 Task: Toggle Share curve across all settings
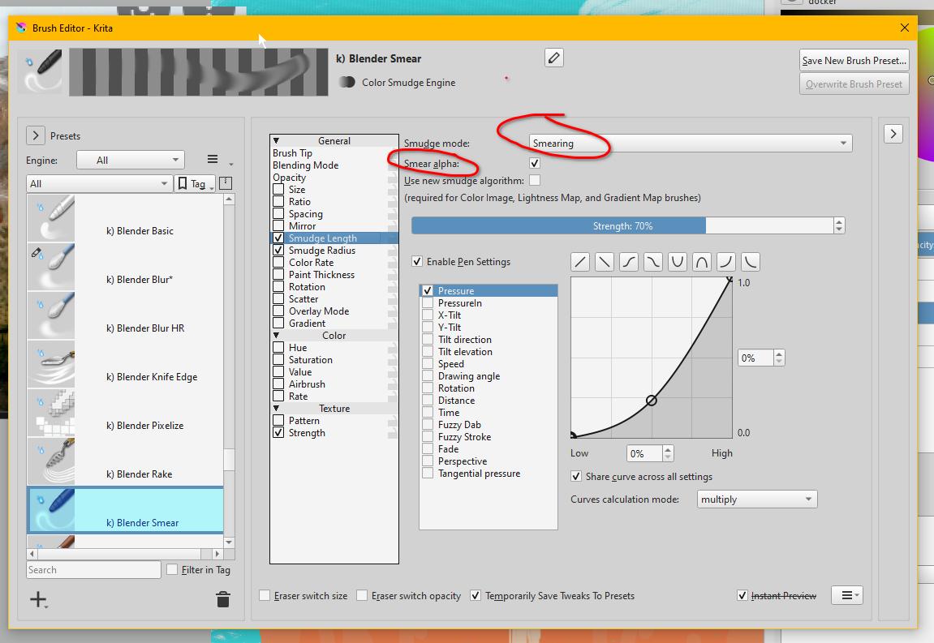tap(576, 476)
